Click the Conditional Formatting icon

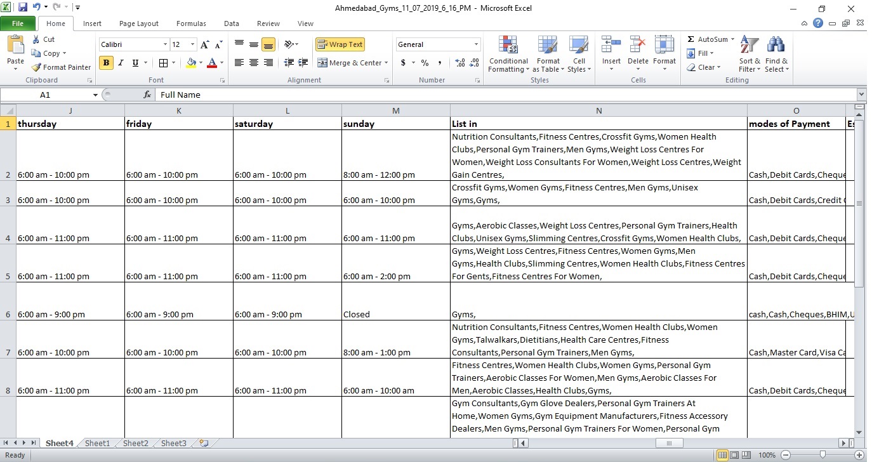point(508,46)
